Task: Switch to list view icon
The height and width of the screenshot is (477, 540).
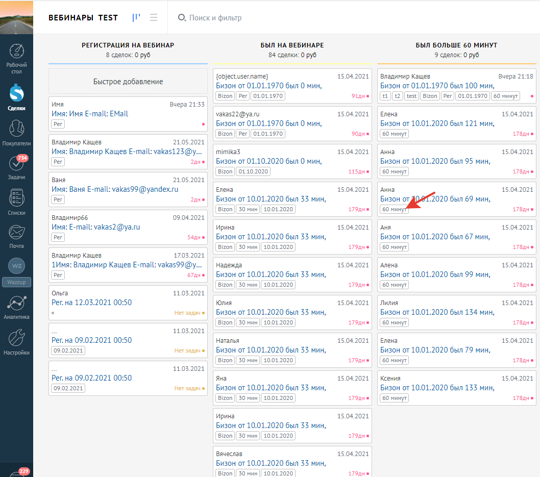Action: click(154, 17)
